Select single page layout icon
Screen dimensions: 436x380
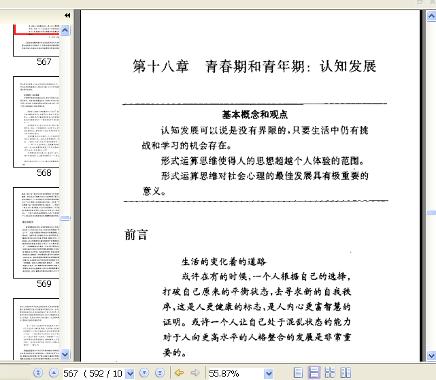(x=298, y=373)
